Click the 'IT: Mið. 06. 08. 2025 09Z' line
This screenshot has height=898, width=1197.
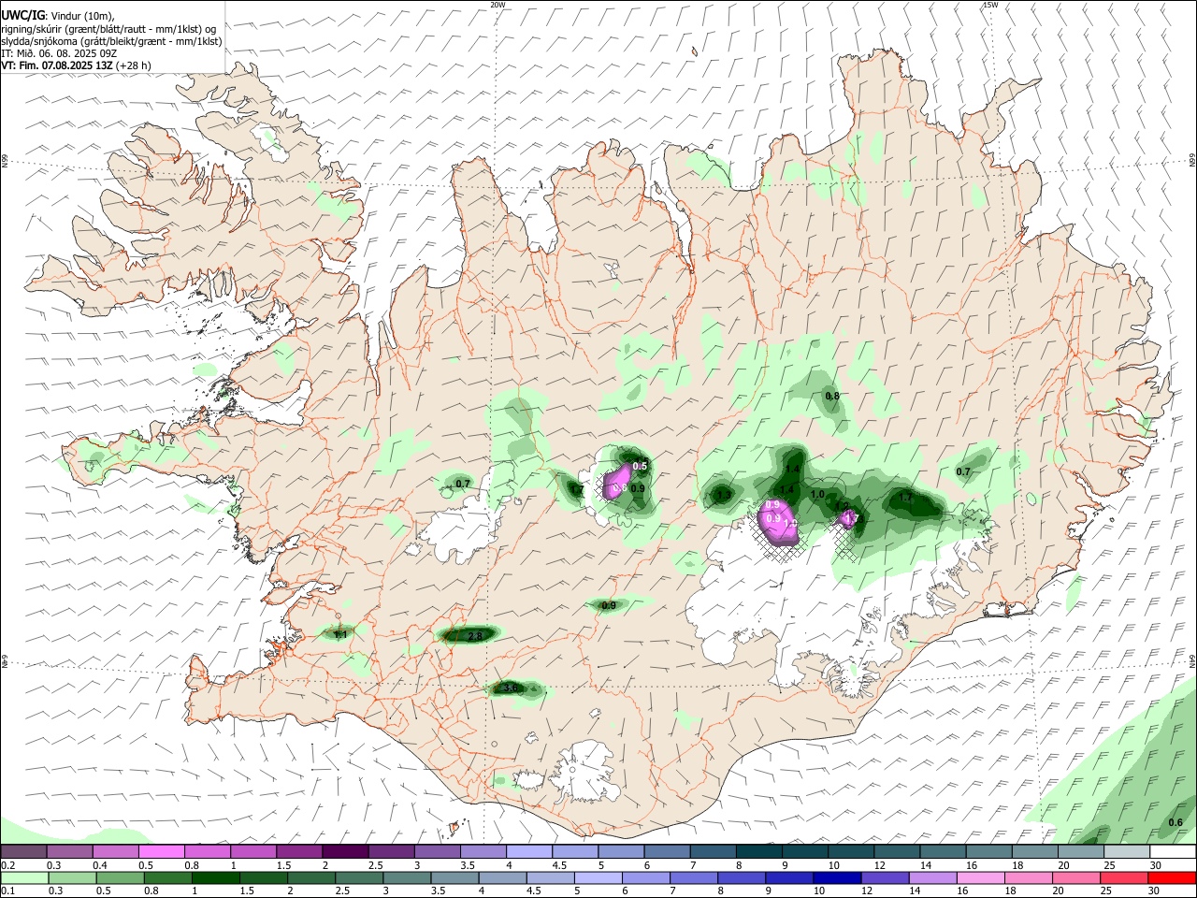58,53
